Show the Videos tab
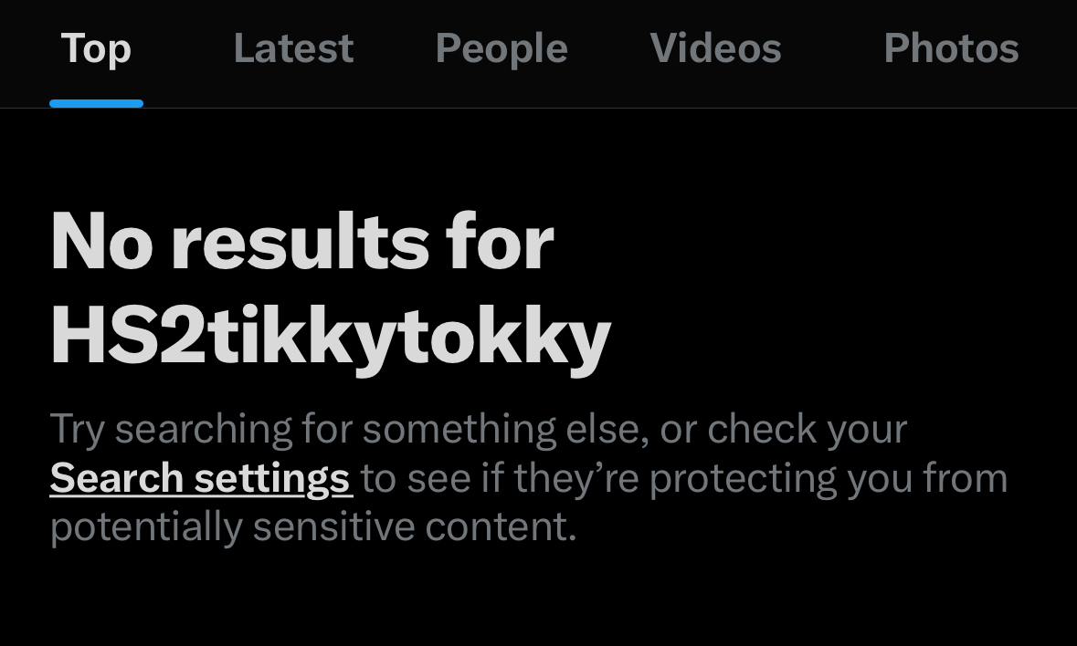The image size is (1077, 646). point(715,48)
